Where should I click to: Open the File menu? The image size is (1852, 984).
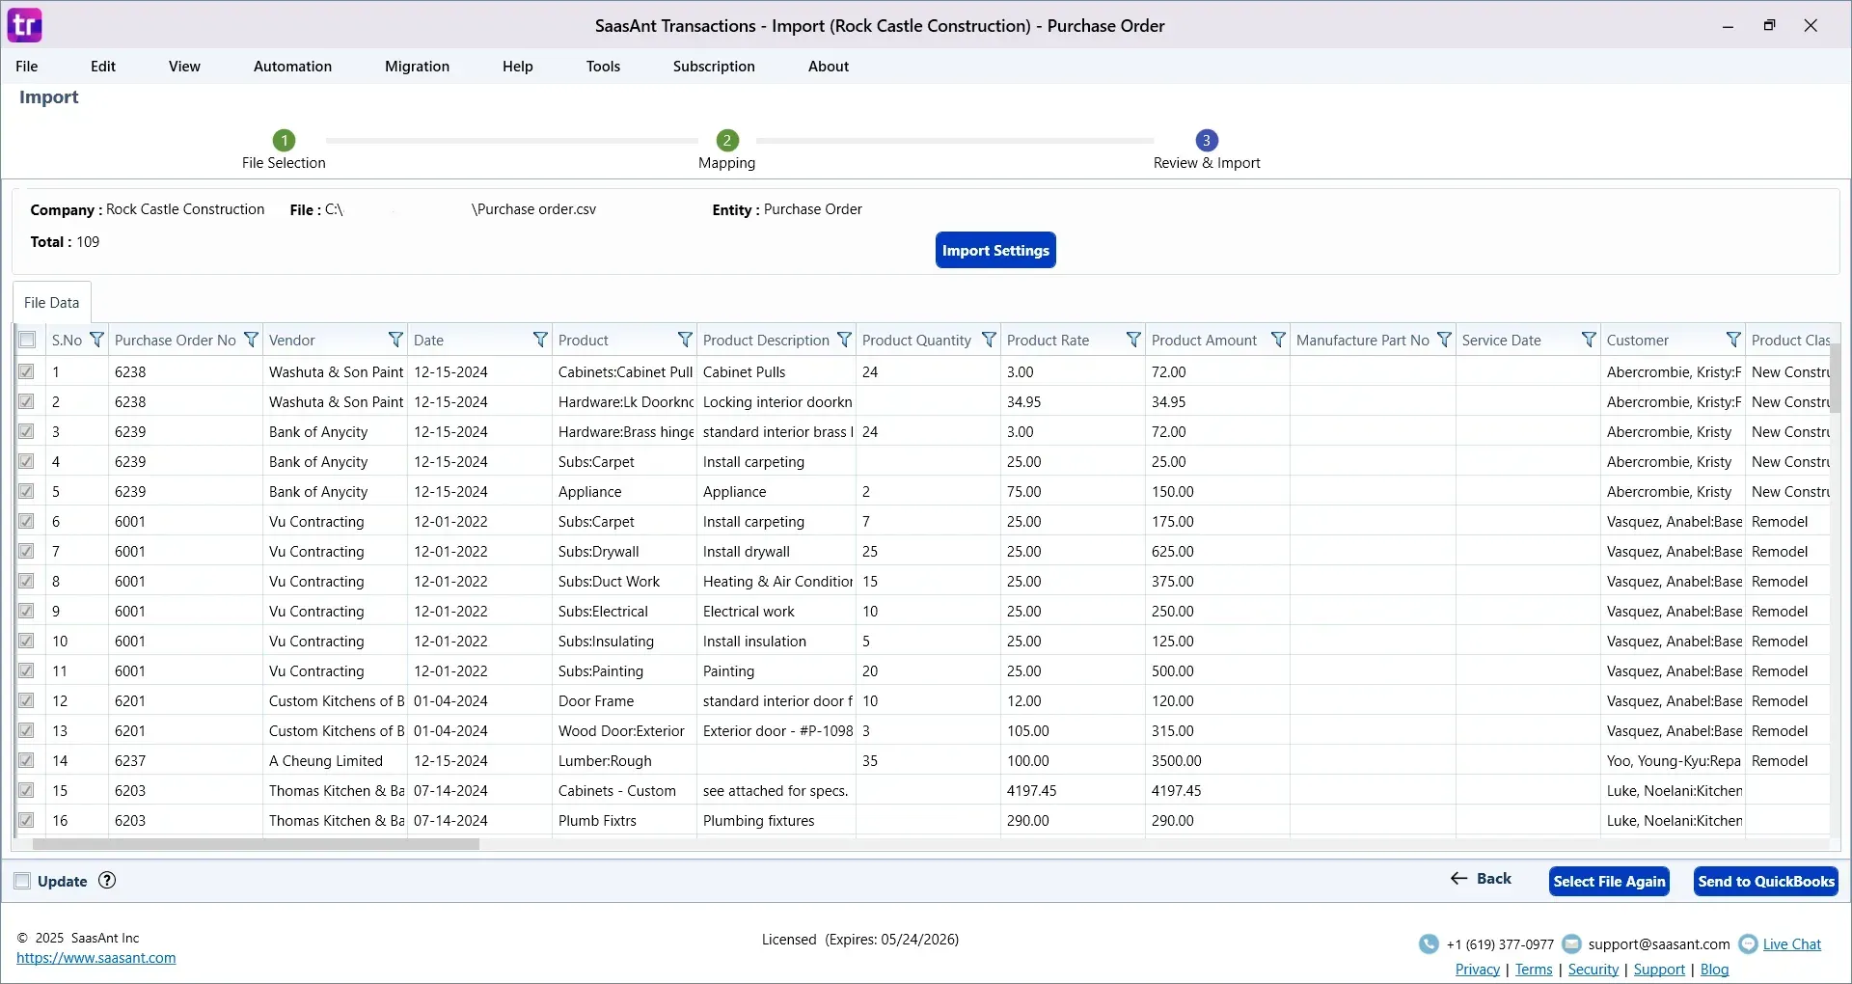[27, 67]
